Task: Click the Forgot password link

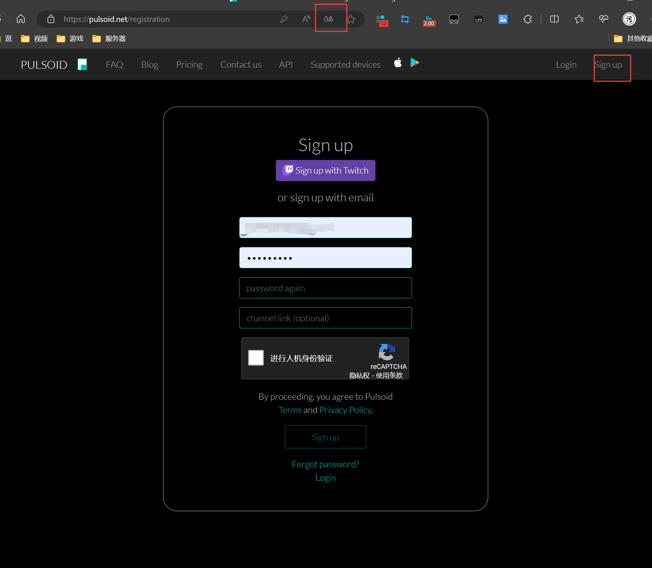Action: pos(325,464)
